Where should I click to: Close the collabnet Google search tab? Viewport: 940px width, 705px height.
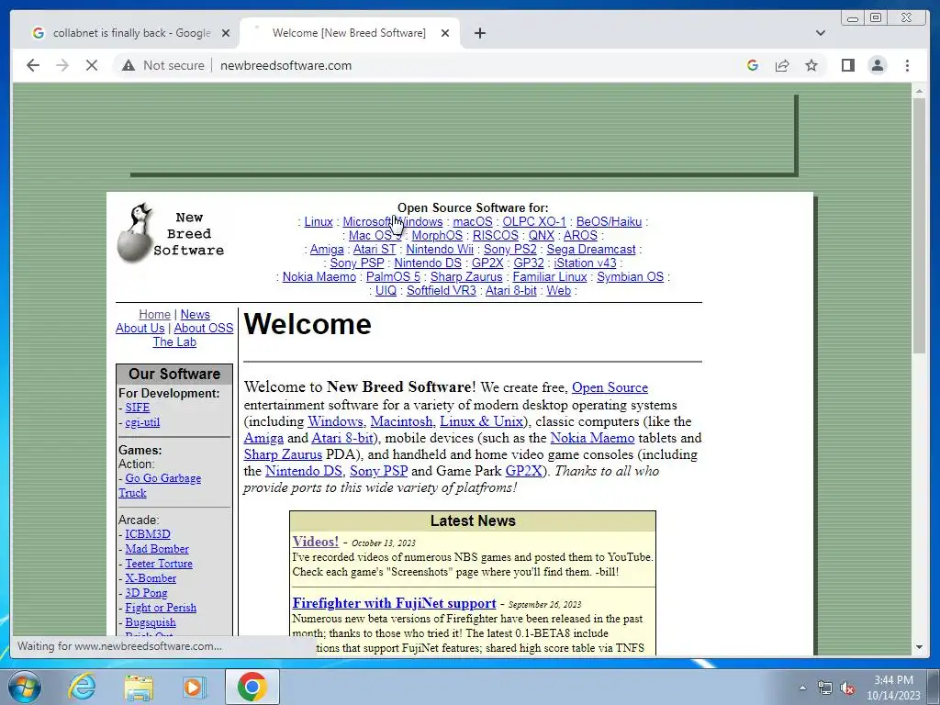(226, 33)
